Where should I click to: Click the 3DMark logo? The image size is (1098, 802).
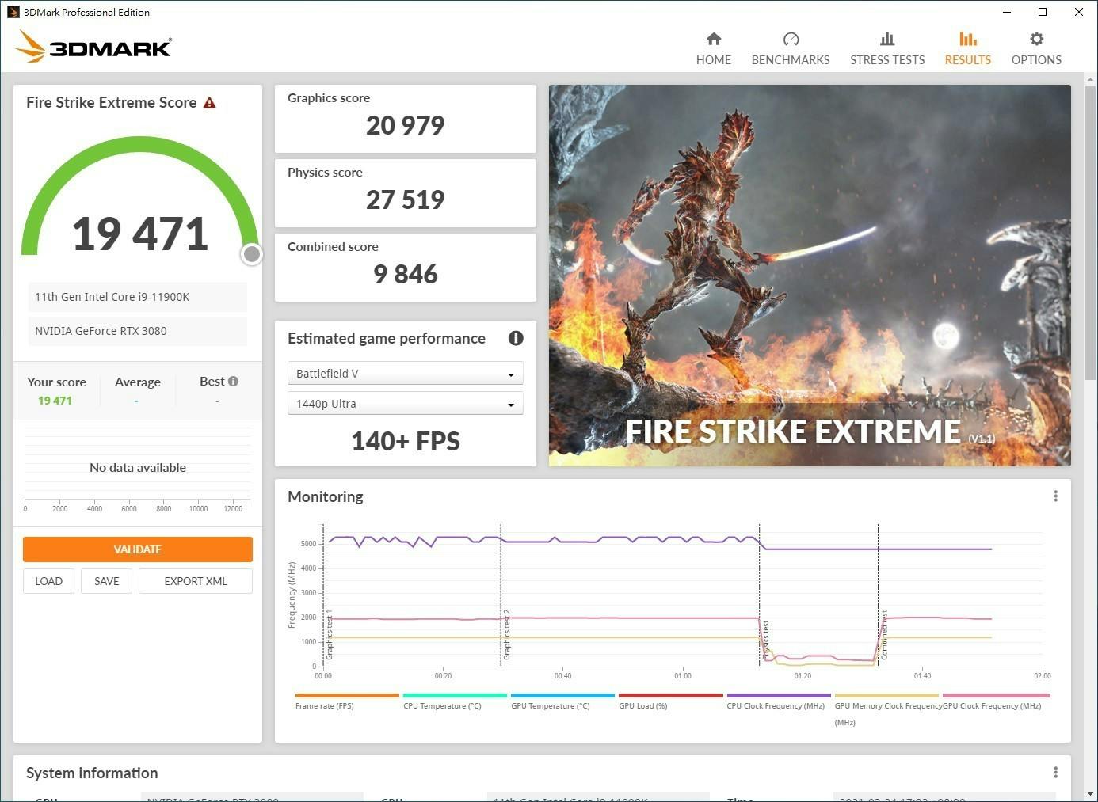pos(94,47)
